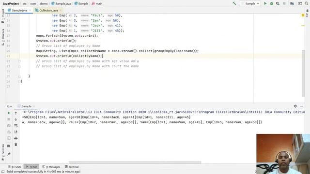Viewport: 310px width, 174px height.
Task: Click the console horizontal scrollbar
Action: coord(135,162)
